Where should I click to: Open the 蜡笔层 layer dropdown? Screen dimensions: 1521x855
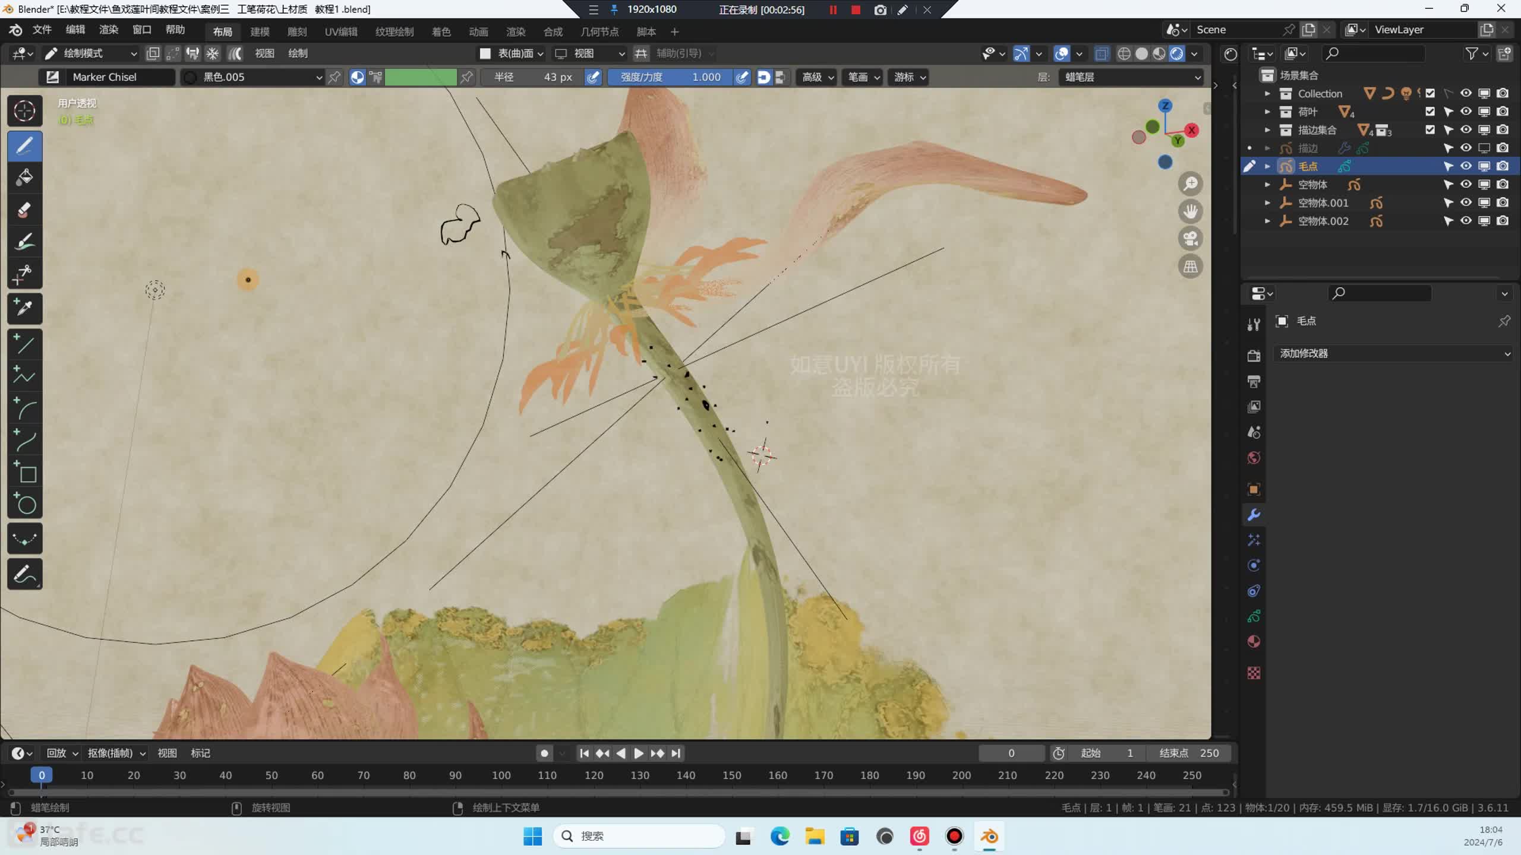(x=1131, y=77)
